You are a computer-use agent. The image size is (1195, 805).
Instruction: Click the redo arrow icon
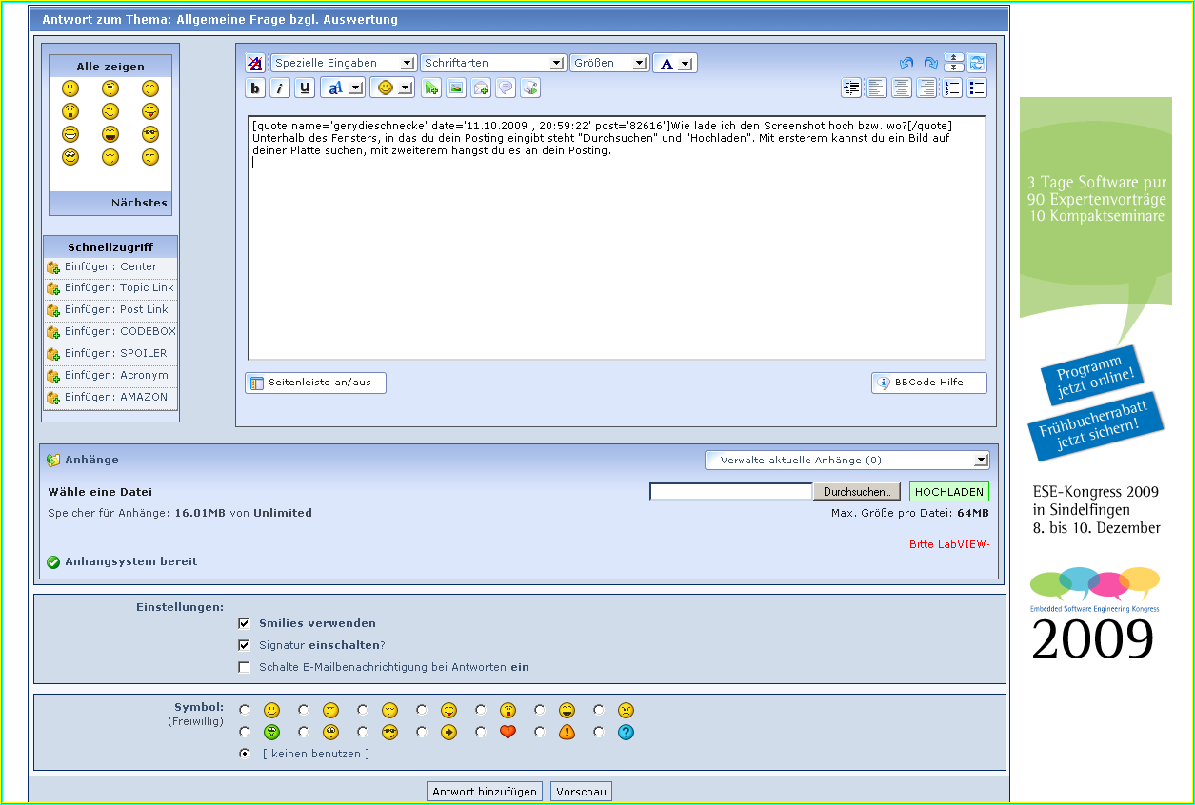(x=930, y=63)
